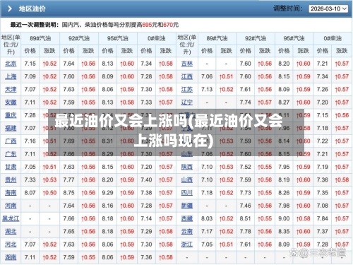Click Tibet's 89# price 8.03

(x=207, y=218)
